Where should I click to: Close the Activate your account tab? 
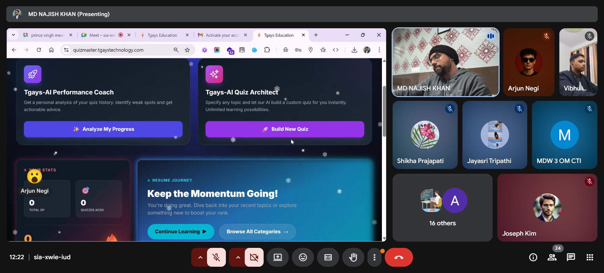click(x=245, y=35)
